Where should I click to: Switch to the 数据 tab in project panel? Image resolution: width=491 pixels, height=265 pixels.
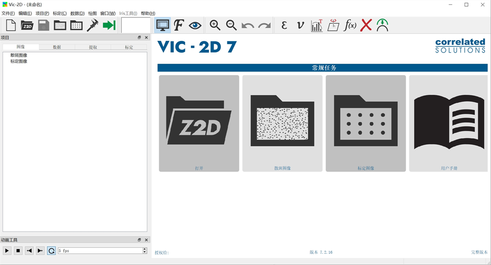tap(57, 47)
